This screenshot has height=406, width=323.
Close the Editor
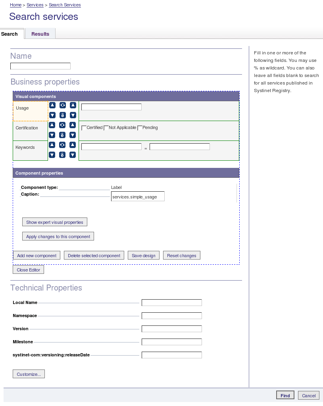click(28, 269)
